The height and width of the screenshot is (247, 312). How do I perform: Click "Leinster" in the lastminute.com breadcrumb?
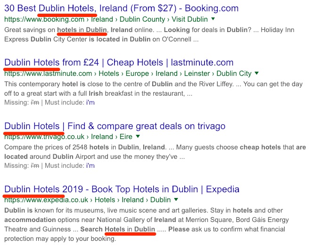pos(197,74)
